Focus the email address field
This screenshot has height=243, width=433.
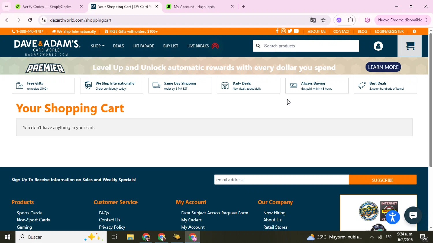pyautogui.click(x=281, y=180)
